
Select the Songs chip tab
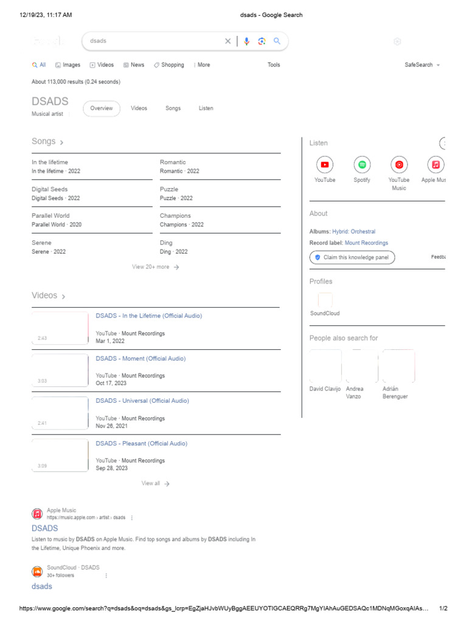click(173, 108)
